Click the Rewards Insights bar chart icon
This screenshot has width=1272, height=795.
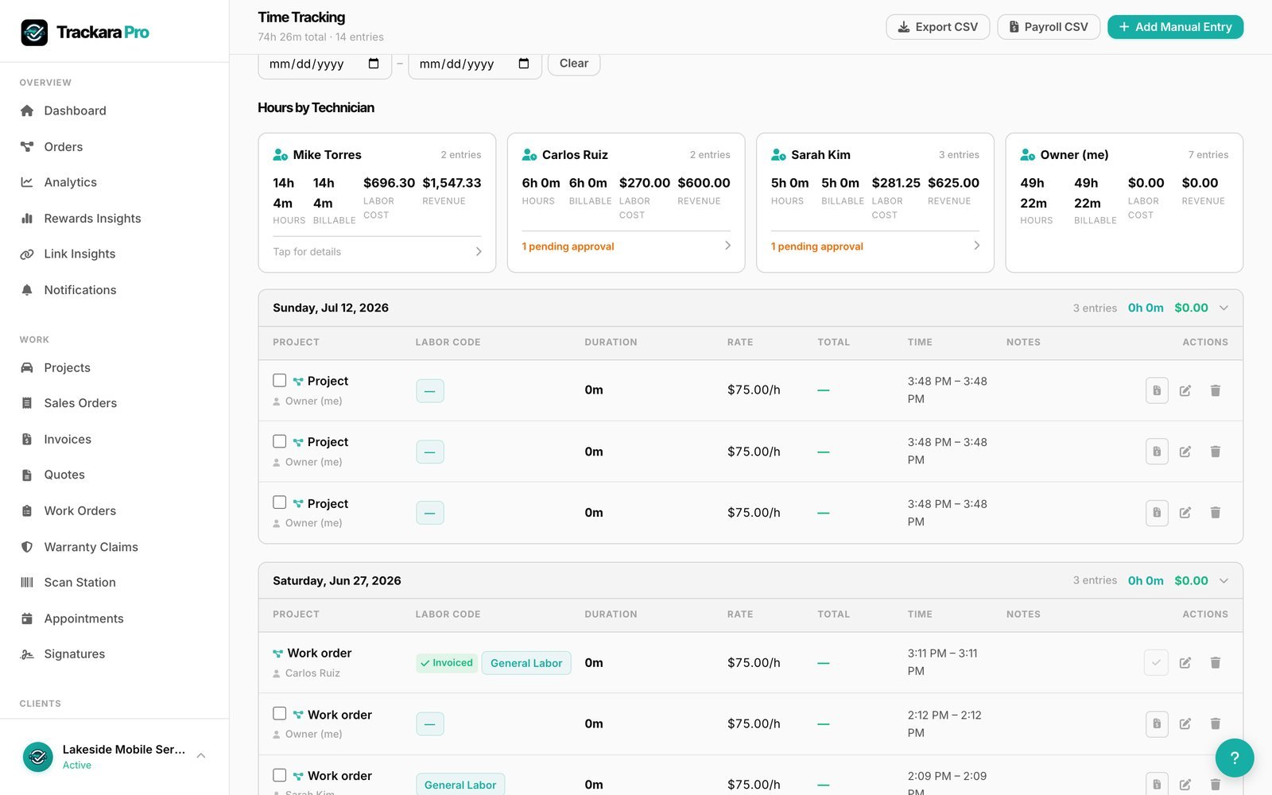(x=27, y=219)
